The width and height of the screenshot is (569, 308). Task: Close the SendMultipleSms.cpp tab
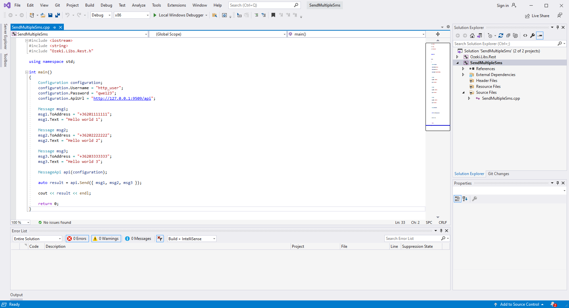point(61,27)
